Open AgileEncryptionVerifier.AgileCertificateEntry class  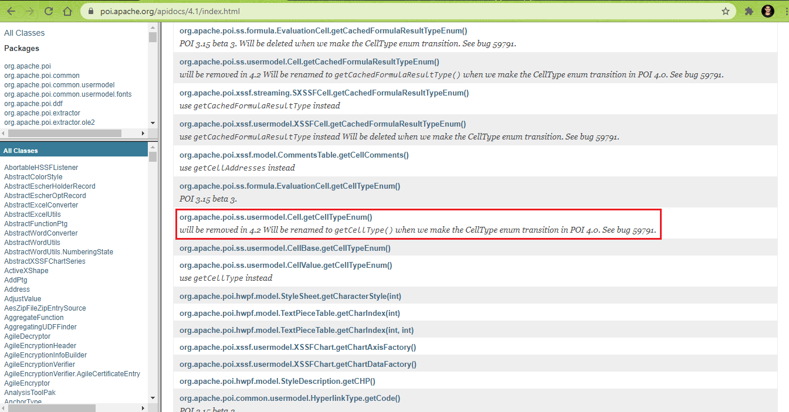(72, 374)
